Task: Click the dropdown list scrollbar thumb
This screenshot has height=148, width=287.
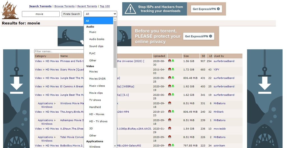Action: point(115,44)
